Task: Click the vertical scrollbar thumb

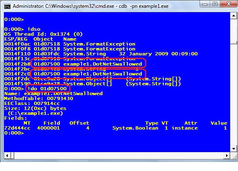Action: click(x=233, y=32)
